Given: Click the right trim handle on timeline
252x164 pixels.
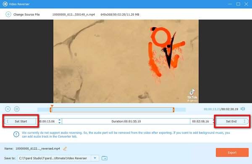Looking at the screenshot, I should pyautogui.click(x=173, y=110).
